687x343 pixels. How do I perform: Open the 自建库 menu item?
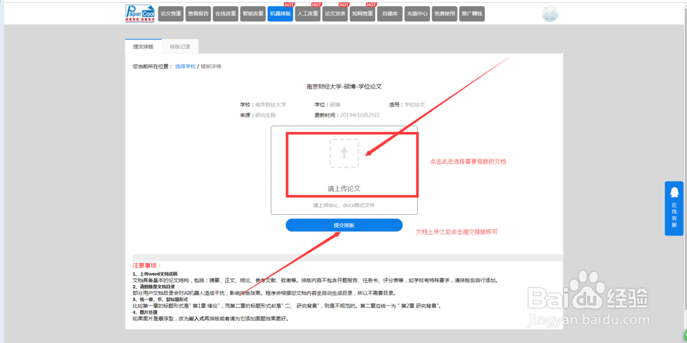click(x=390, y=14)
